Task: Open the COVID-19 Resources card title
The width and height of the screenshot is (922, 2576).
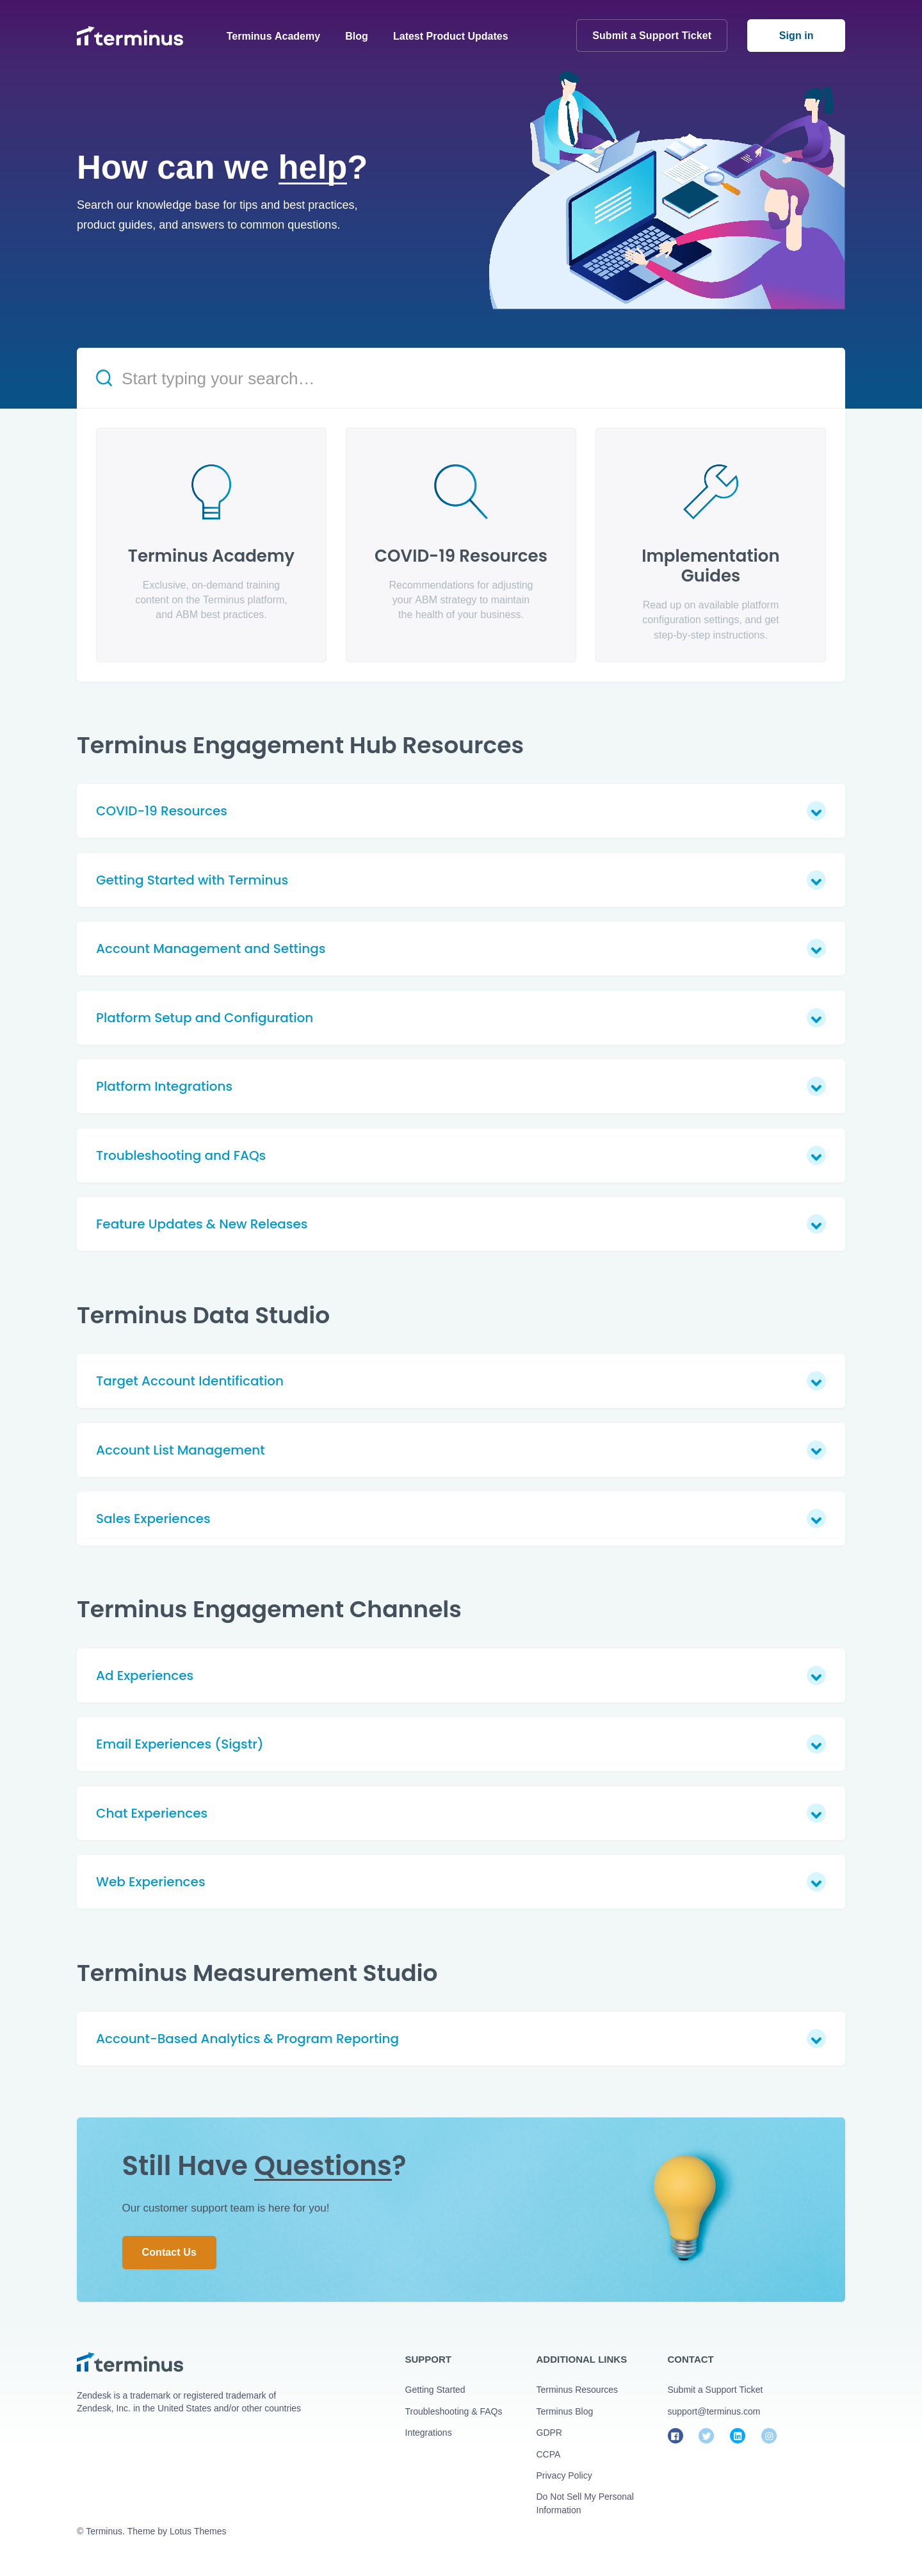Action: tap(461, 555)
